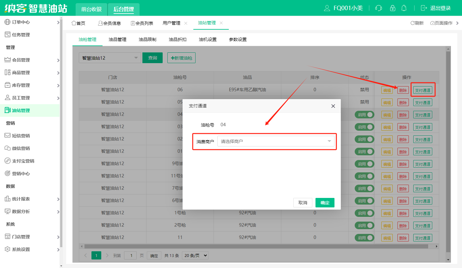Toggle 启用 switch for 1号枪 row
The width and height of the screenshot is (462, 268).
(364, 213)
